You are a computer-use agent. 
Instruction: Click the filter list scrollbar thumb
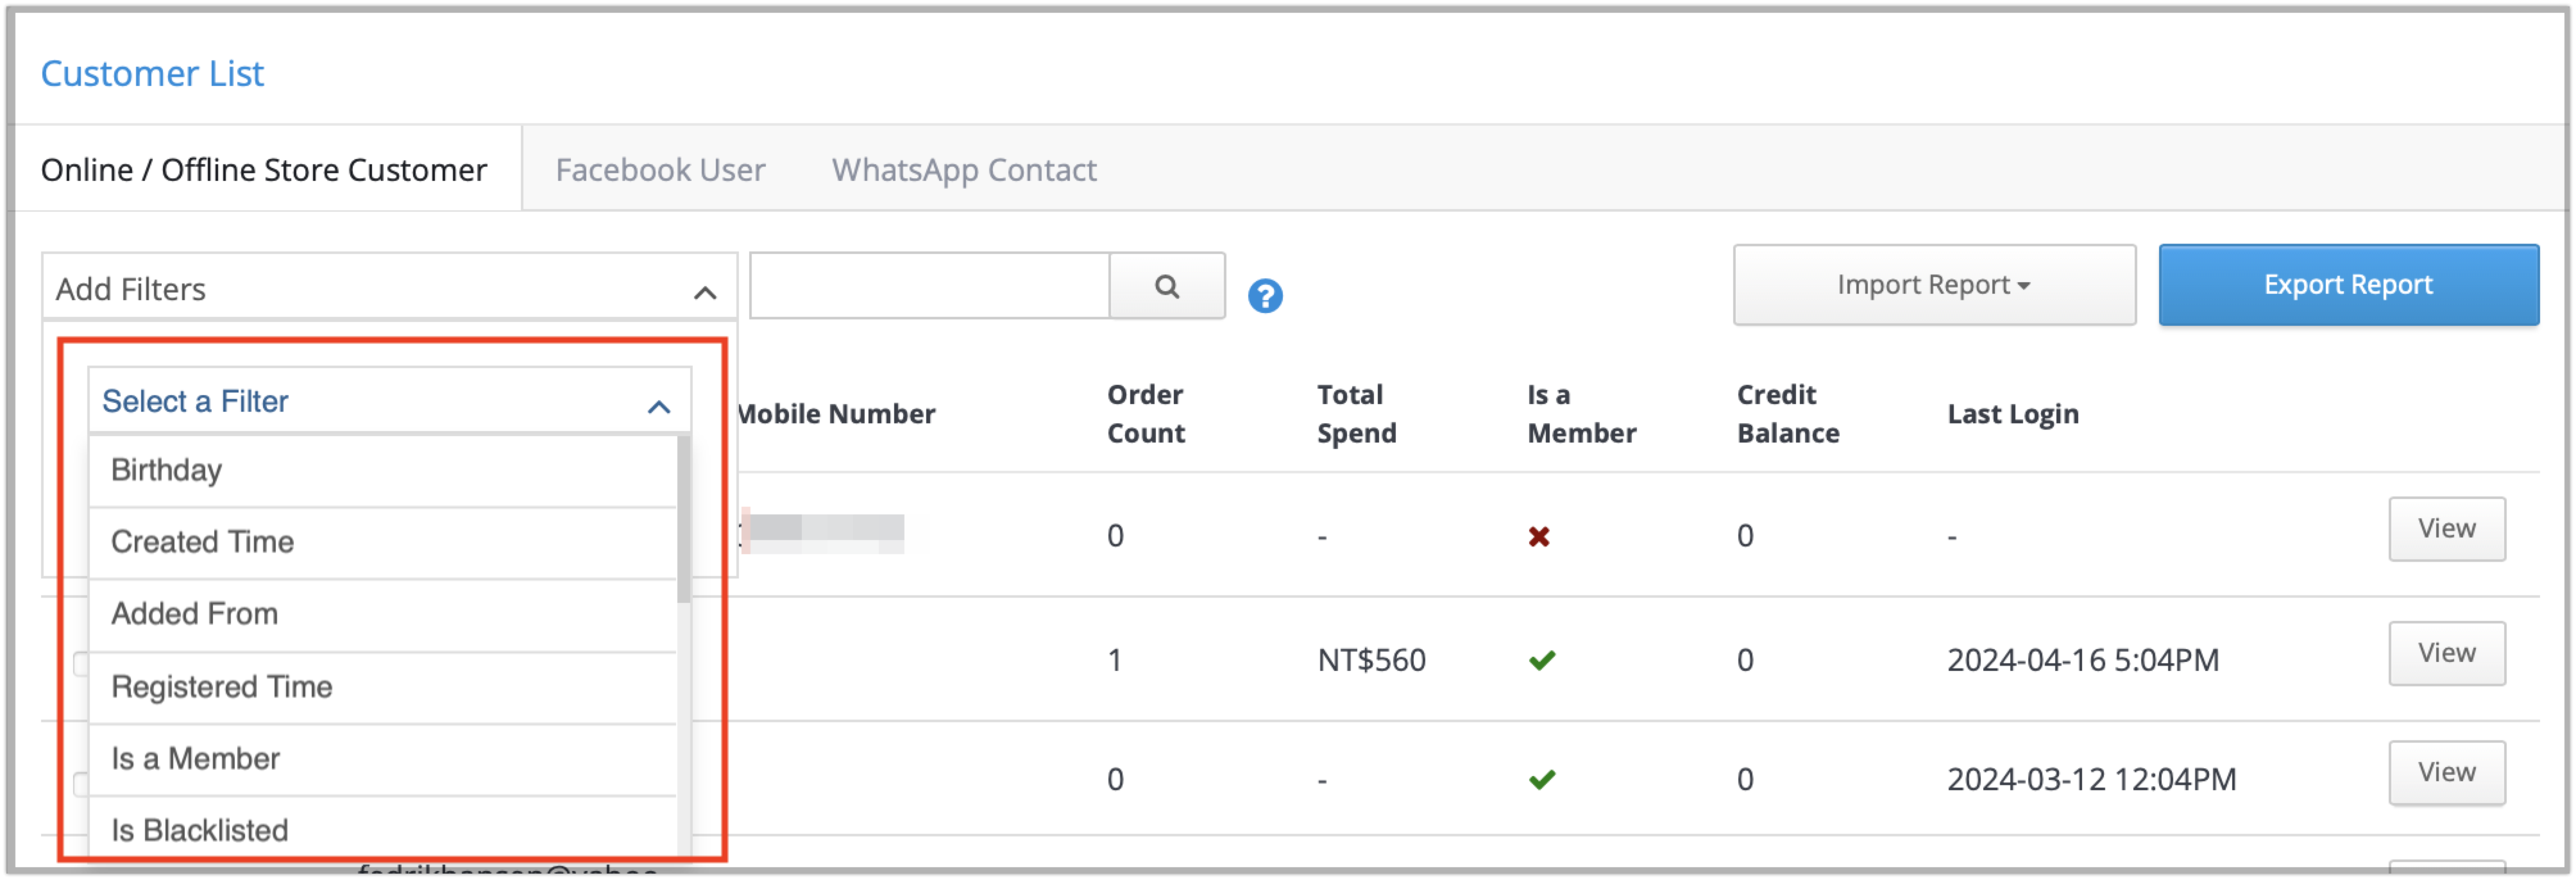[x=684, y=520]
